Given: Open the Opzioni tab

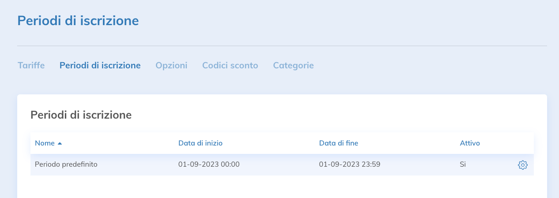Looking at the screenshot, I should 171,65.
